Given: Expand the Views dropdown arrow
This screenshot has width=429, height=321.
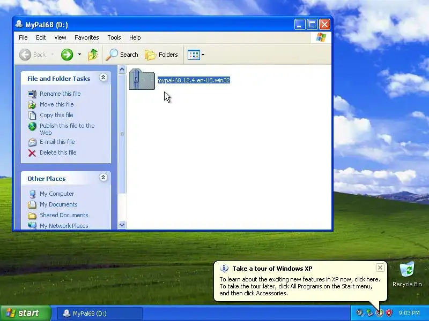Looking at the screenshot, I should (x=203, y=55).
